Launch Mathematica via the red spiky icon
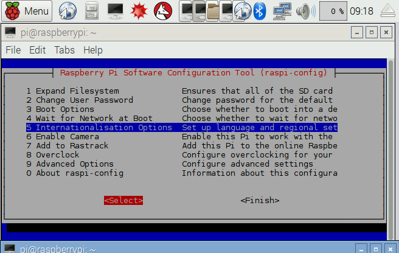399x253 pixels. pos(139,11)
